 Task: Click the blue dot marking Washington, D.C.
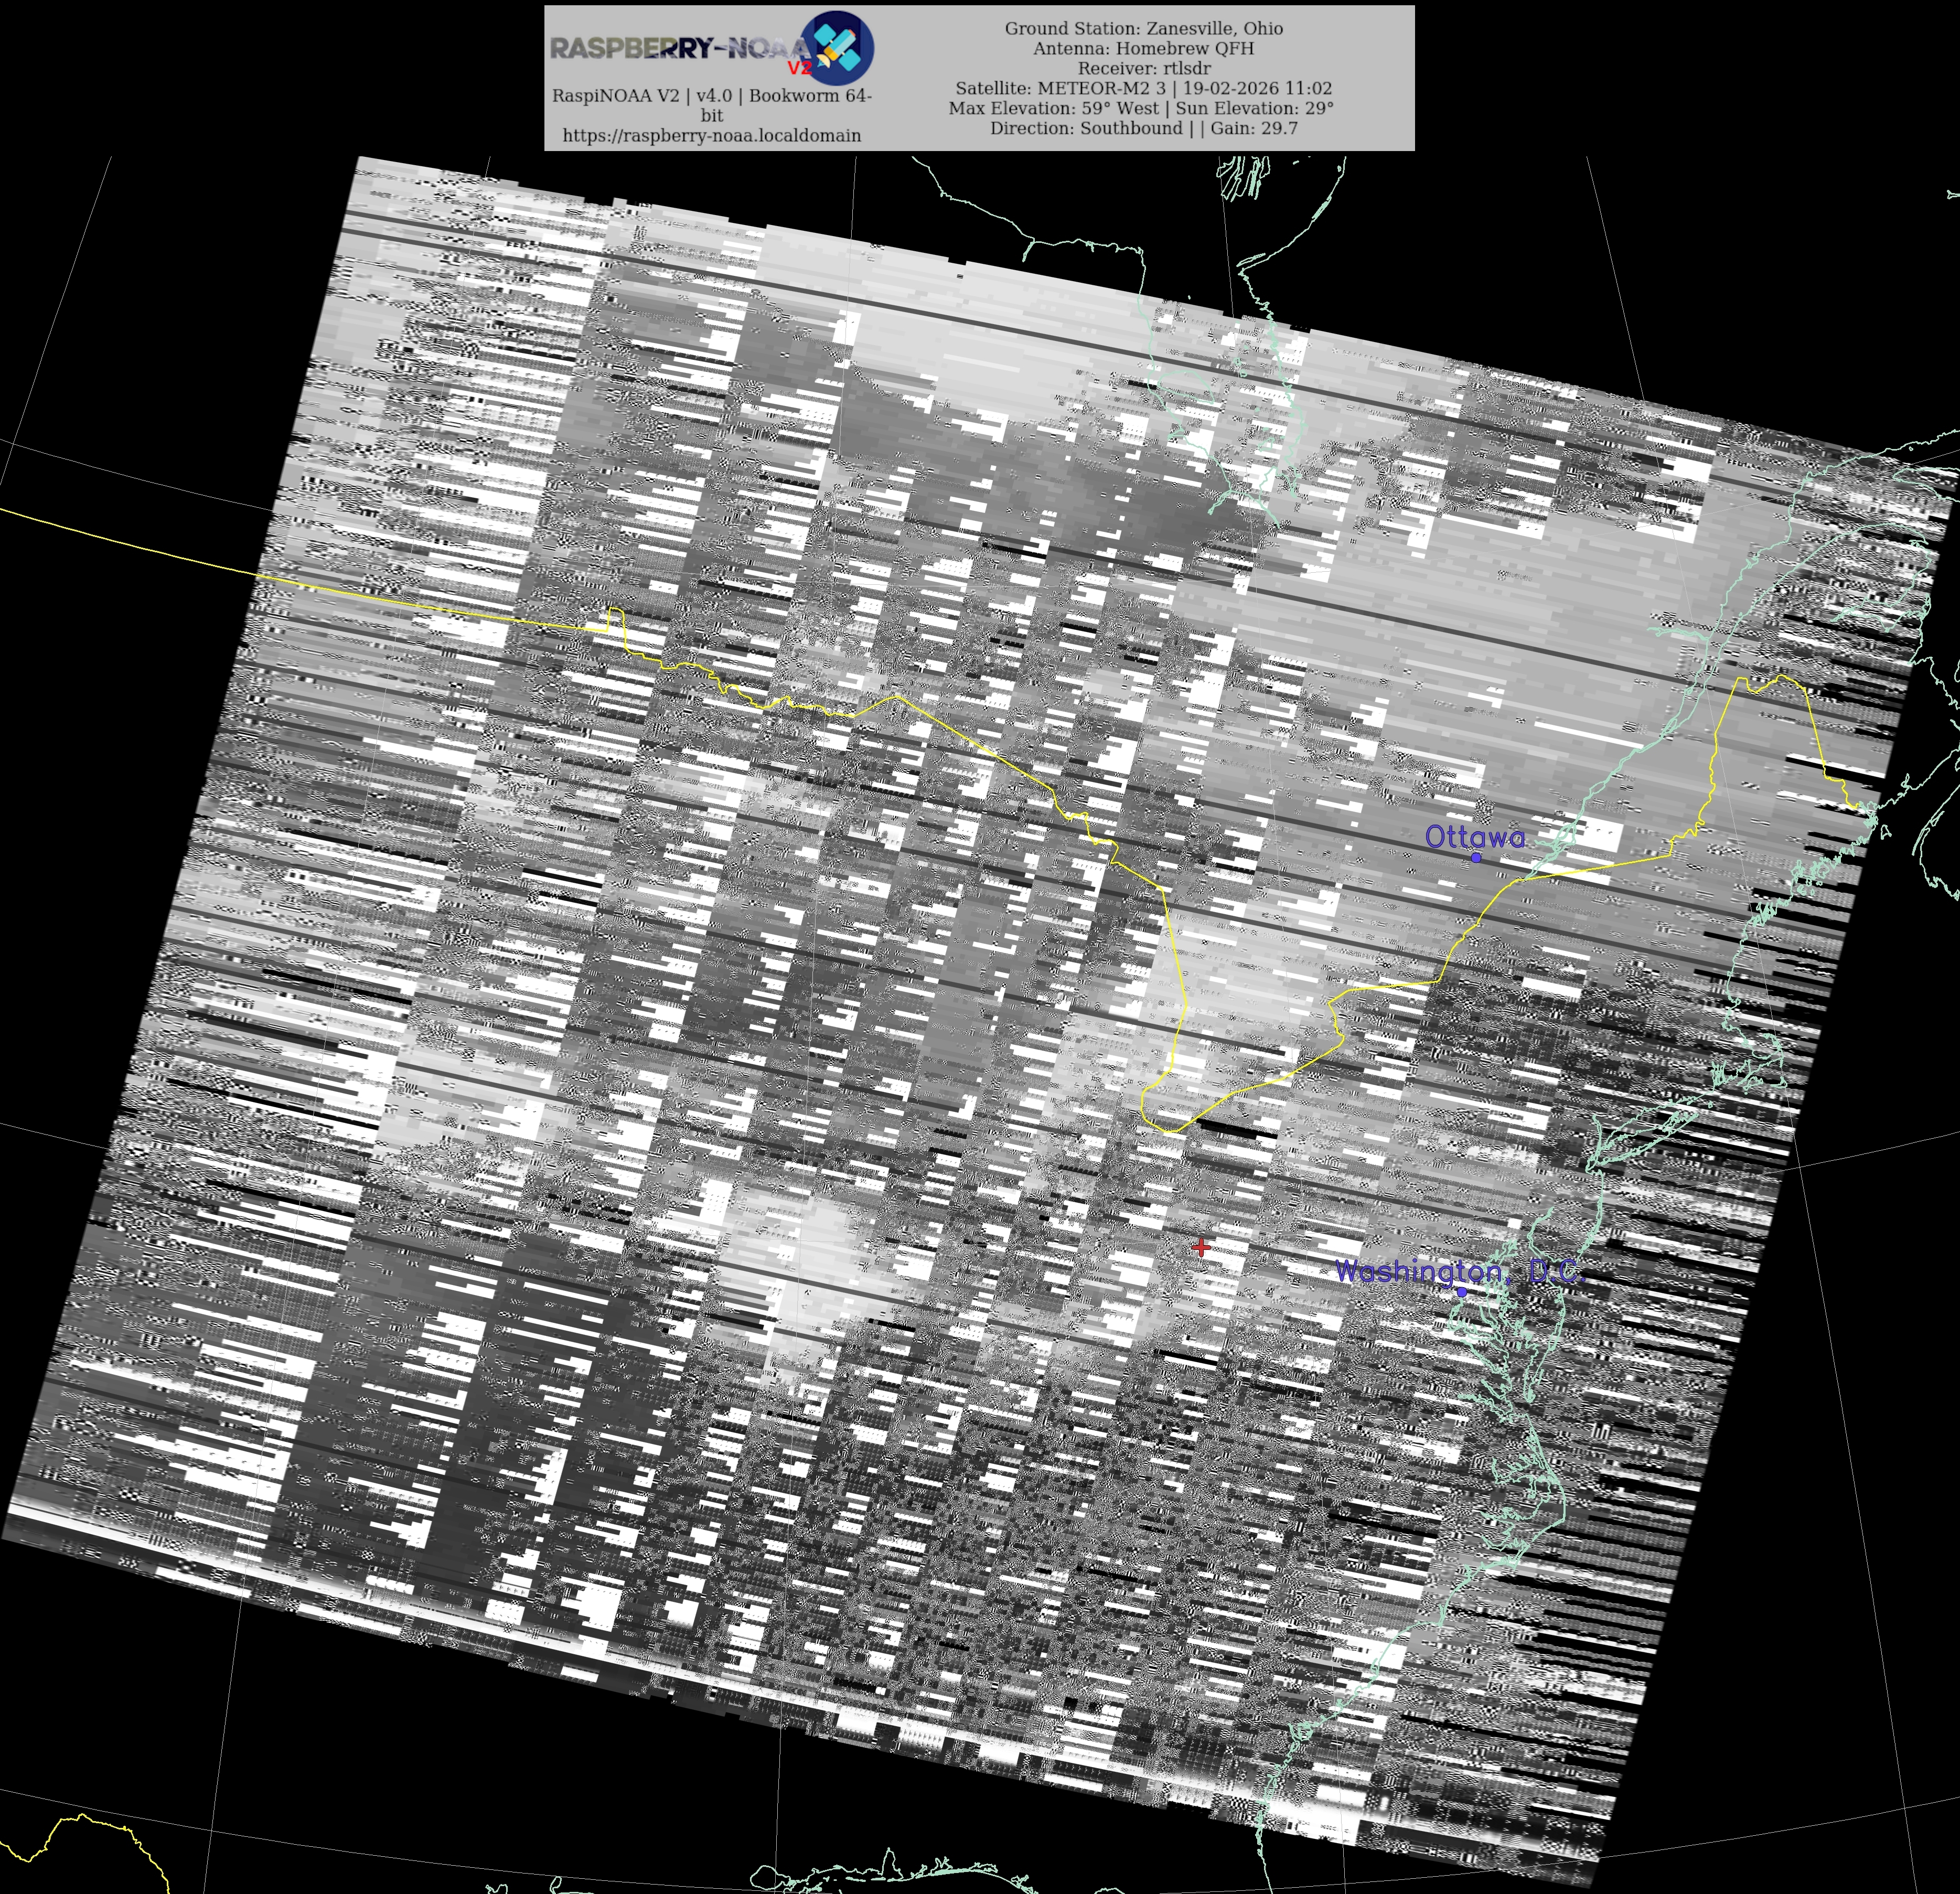click(1461, 1291)
